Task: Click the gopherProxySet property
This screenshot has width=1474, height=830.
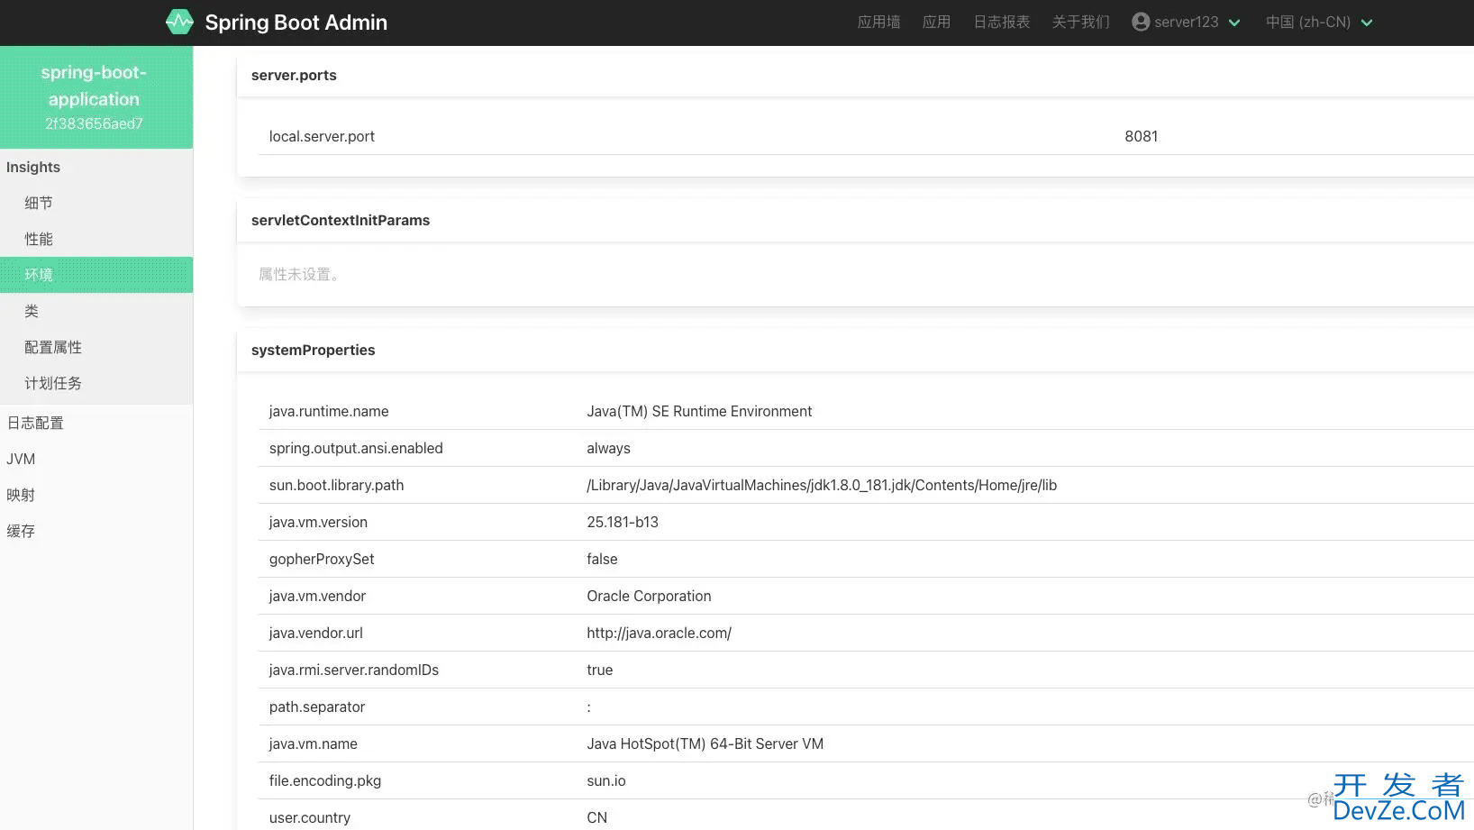Action: pyautogui.click(x=322, y=559)
